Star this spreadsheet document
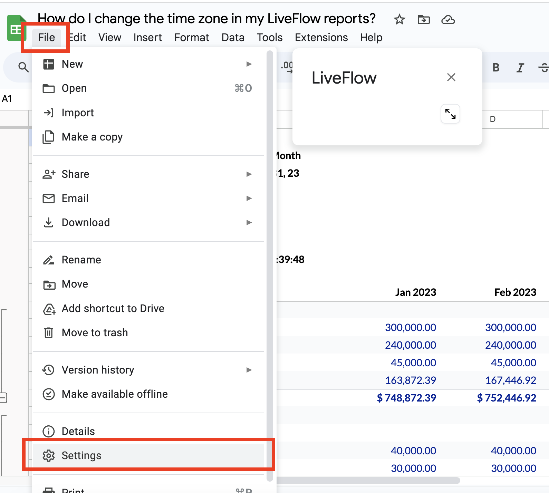This screenshot has width=549, height=493. click(x=399, y=20)
